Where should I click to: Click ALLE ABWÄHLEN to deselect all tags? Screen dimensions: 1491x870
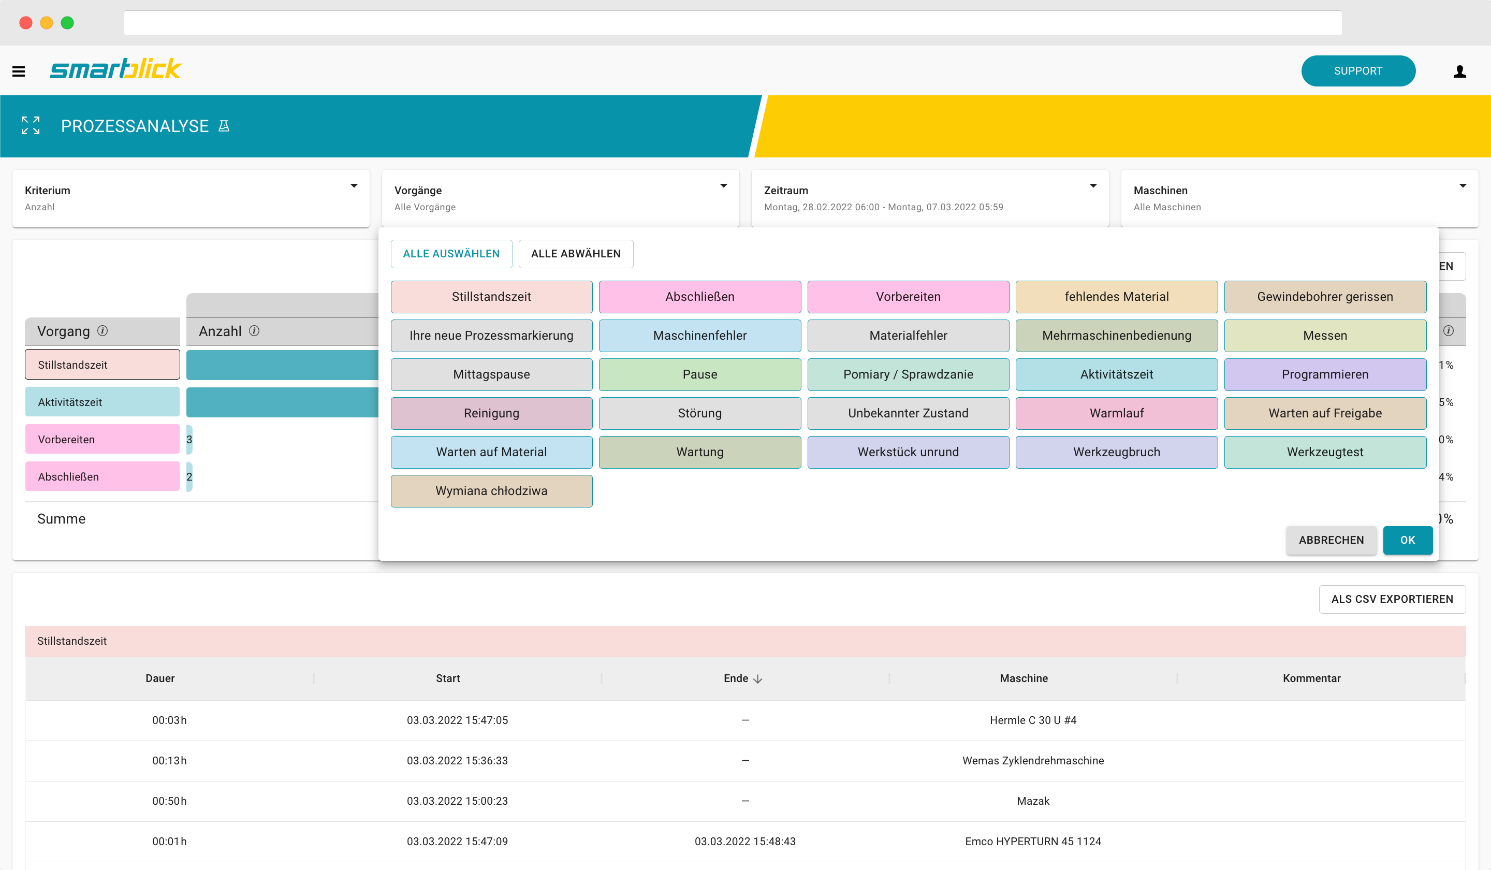[575, 253]
